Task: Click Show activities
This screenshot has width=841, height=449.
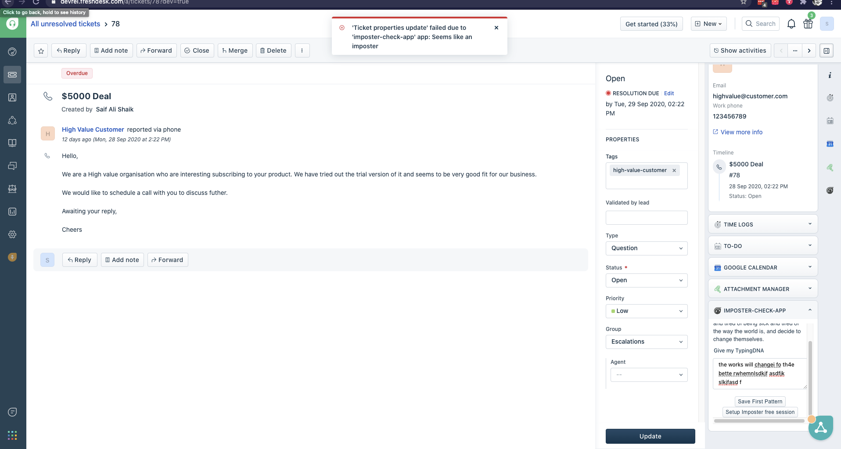Action: tap(740, 51)
